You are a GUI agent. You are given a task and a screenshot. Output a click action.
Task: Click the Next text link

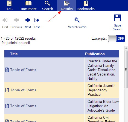coord(28,27)
